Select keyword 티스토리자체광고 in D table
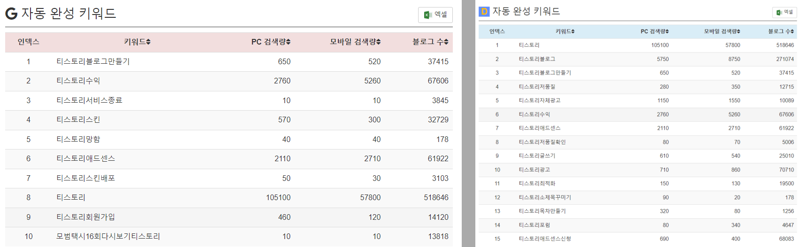Viewport: 801px width, 247px height. point(540,100)
